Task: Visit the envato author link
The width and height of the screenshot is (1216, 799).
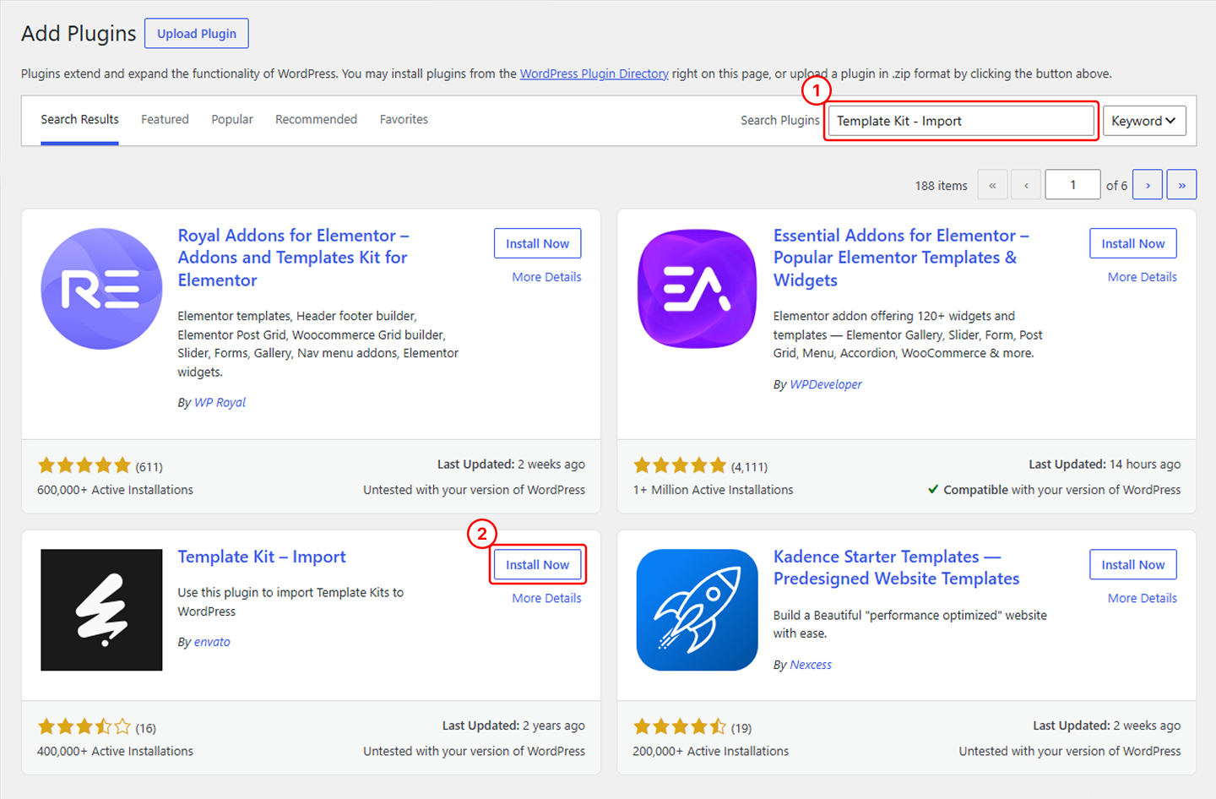Action: pyautogui.click(x=212, y=642)
